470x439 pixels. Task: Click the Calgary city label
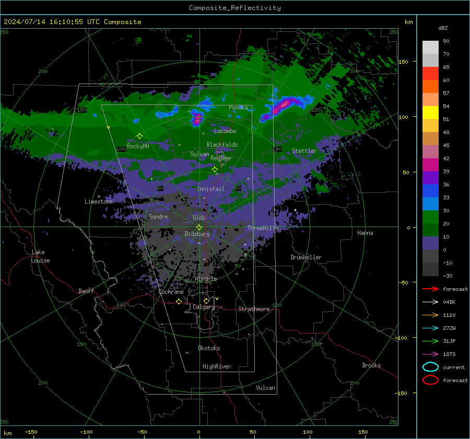point(204,307)
